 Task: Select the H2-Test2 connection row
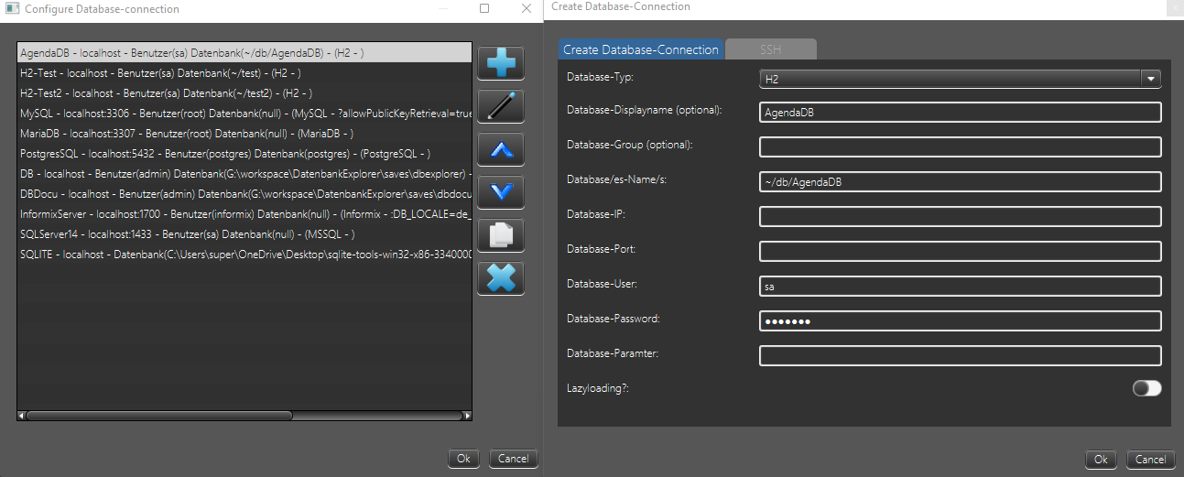tap(244, 93)
